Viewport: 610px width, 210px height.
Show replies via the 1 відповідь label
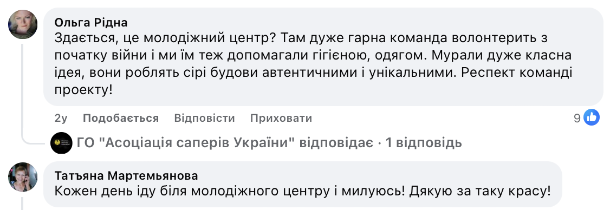[424, 143]
